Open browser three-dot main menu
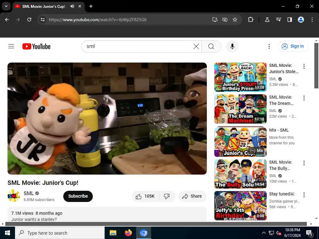Image resolution: width=319 pixels, height=239 pixels. [312, 20]
